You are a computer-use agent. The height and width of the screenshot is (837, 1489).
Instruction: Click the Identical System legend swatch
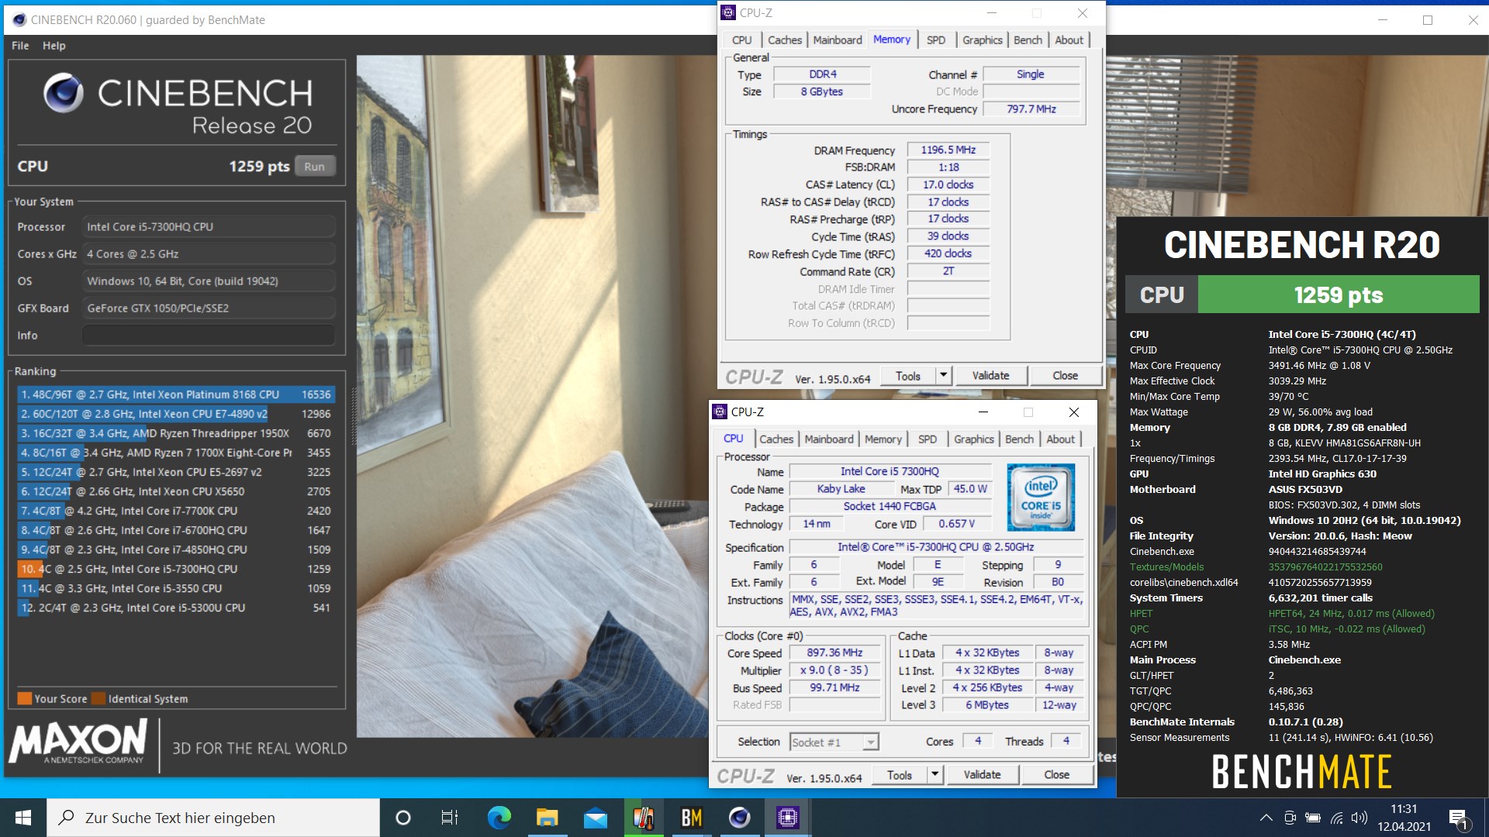click(x=98, y=698)
